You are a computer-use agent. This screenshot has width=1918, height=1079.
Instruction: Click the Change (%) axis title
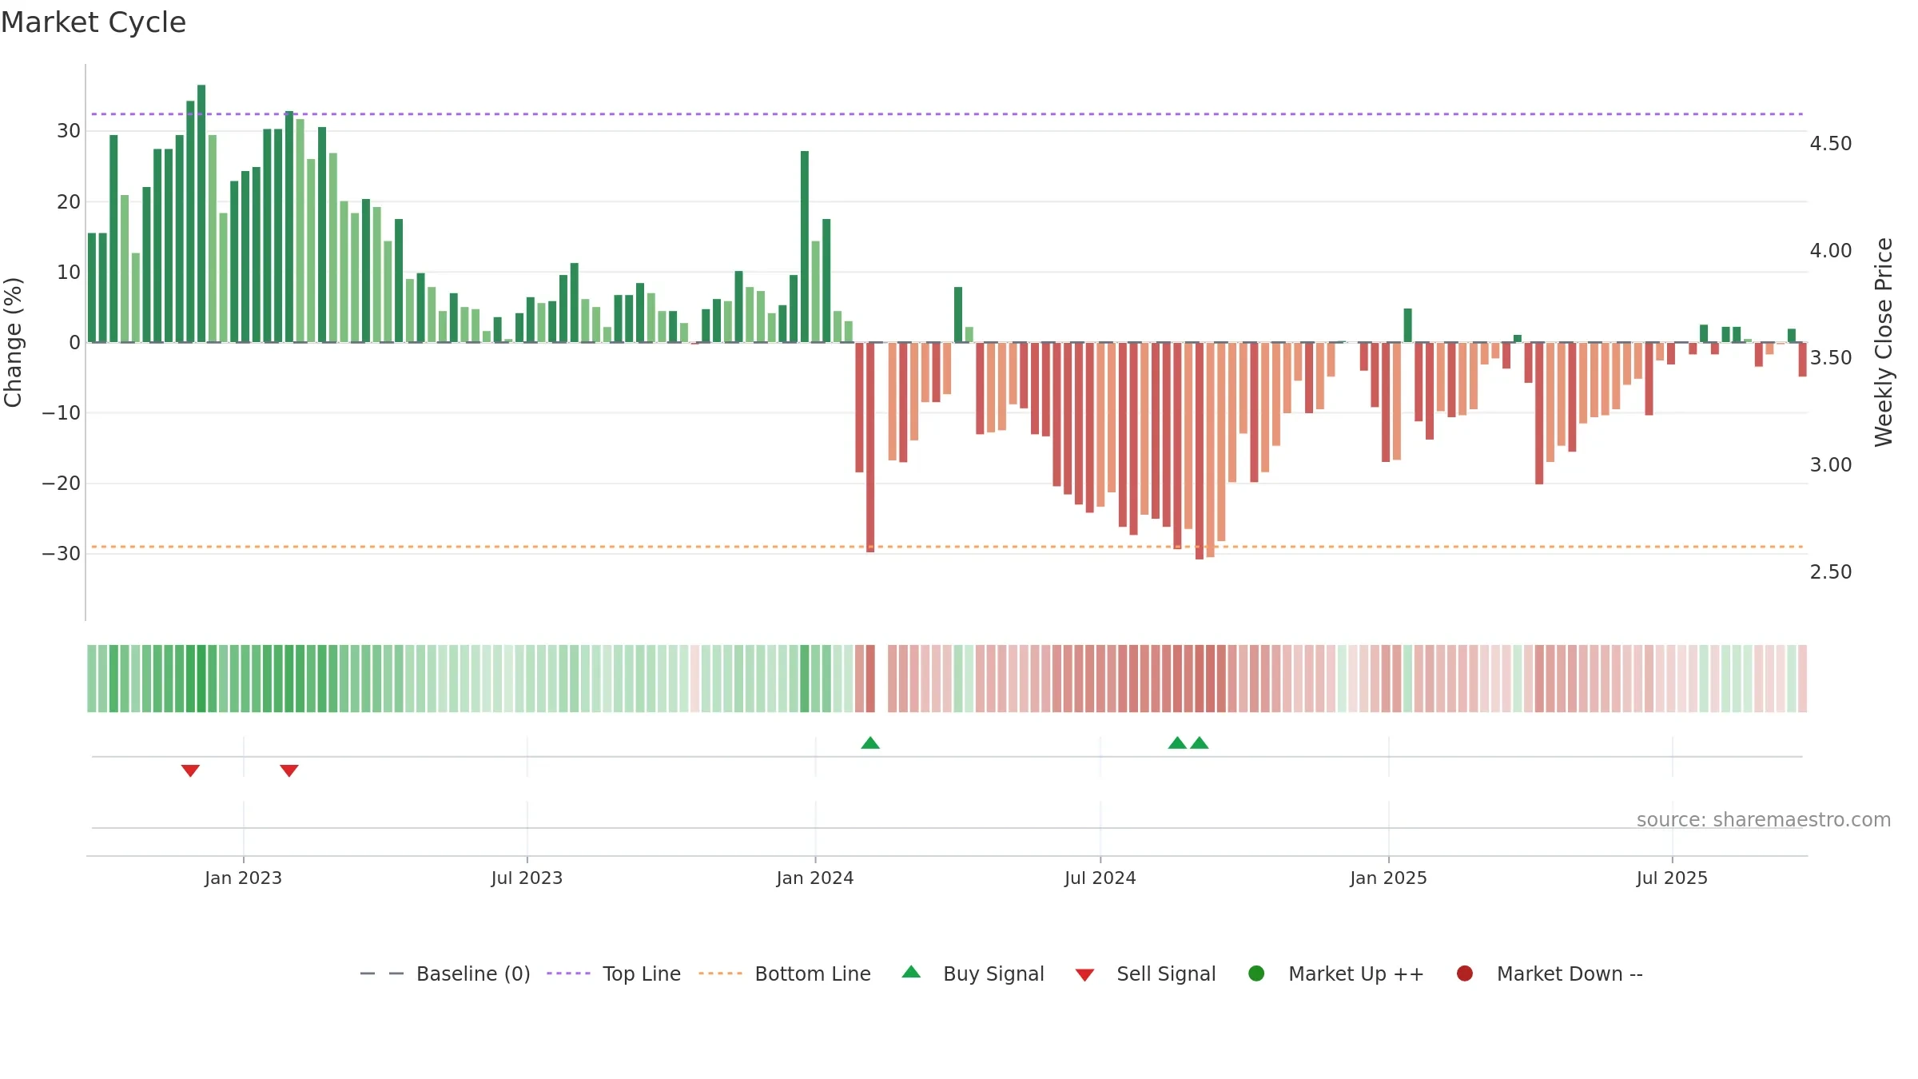pyautogui.click(x=13, y=342)
